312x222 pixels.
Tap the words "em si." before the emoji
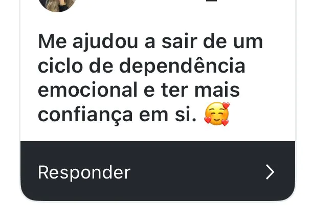pyautogui.click(x=168, y=115)
